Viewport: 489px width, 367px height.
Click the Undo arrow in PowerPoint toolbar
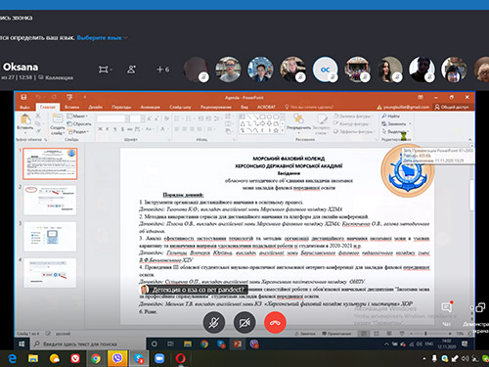point(38,97)
